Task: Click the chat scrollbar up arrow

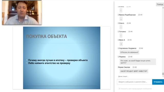Action: click(163, 8)
